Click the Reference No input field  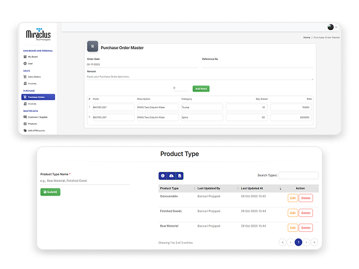(x=257, y=65)
